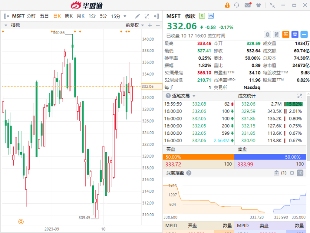Click the 华盛通 logo in the title bar

tap(87, 5)
